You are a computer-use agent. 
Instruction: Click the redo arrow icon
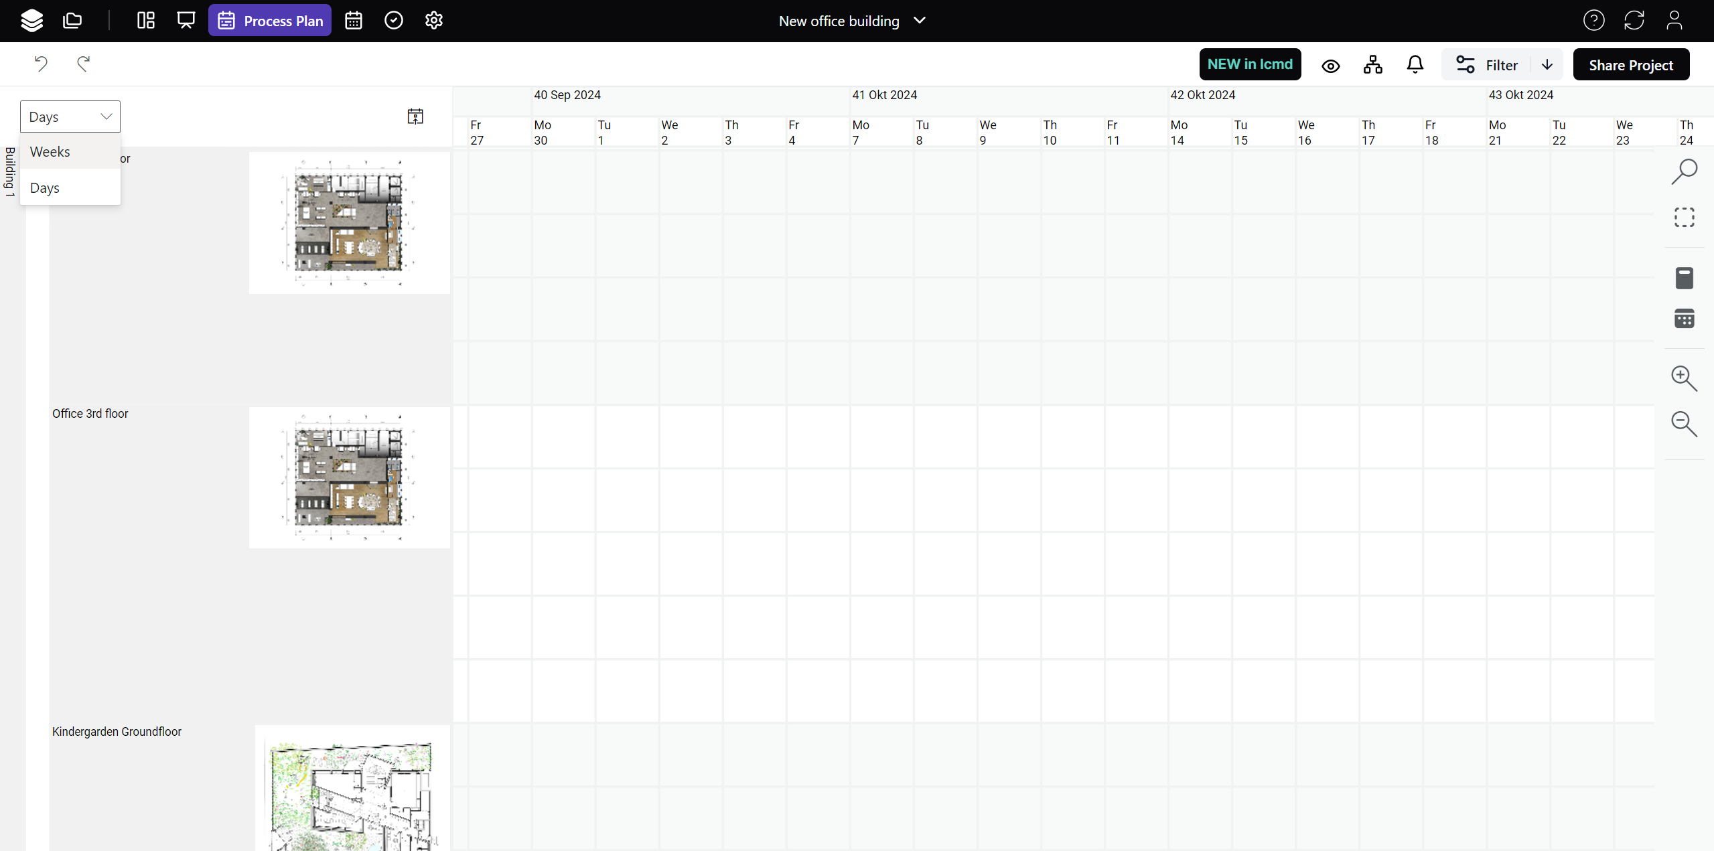coord(83,64)
